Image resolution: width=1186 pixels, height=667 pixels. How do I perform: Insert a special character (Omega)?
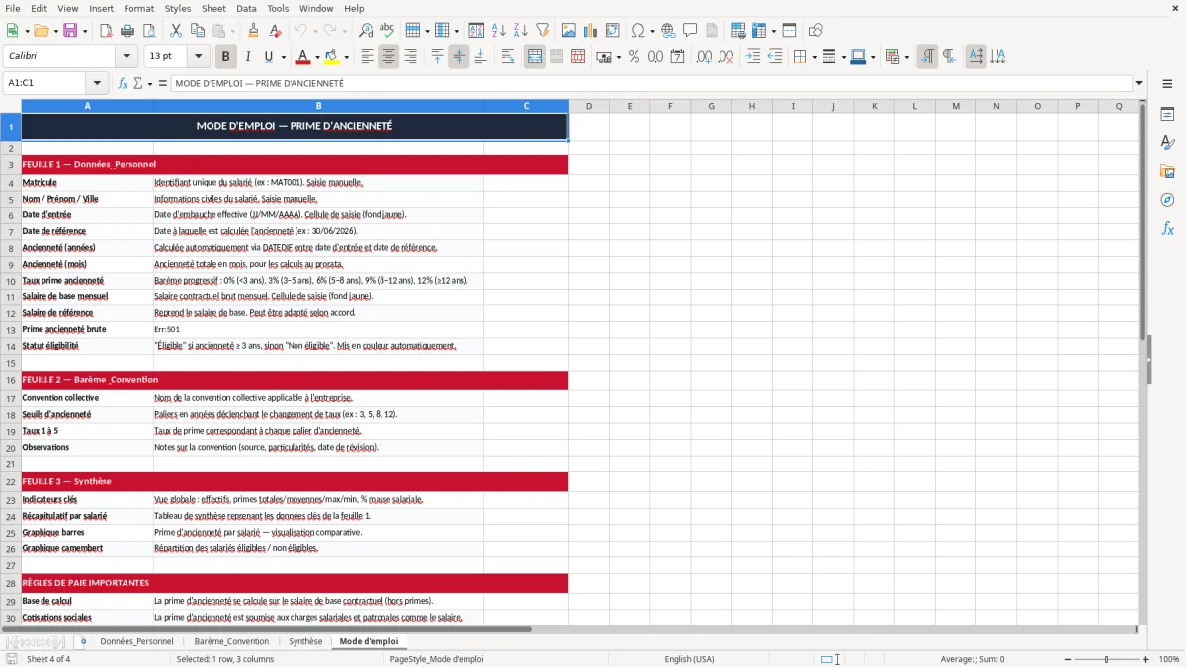[637, 31]
